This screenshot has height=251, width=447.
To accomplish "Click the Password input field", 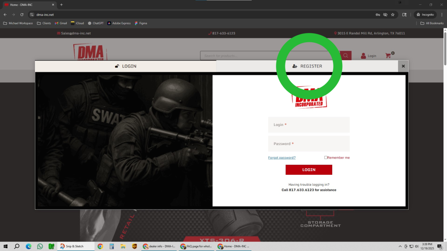I will coord(309,144).
